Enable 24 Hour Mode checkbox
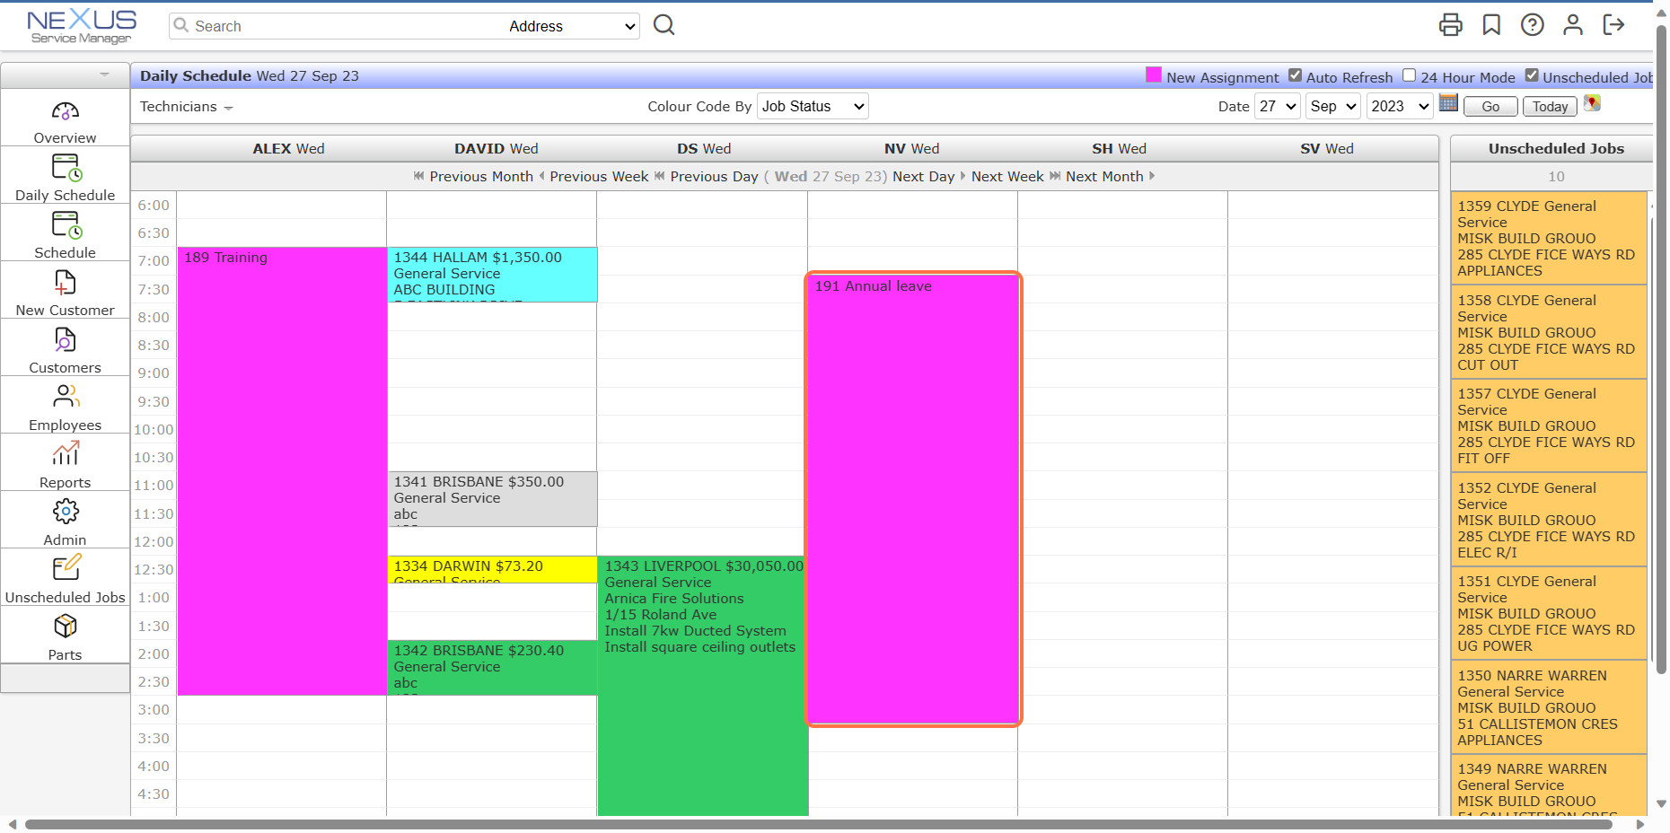Image resolution: width=1670 pixels, height=833 pixels. point(1410,76)
